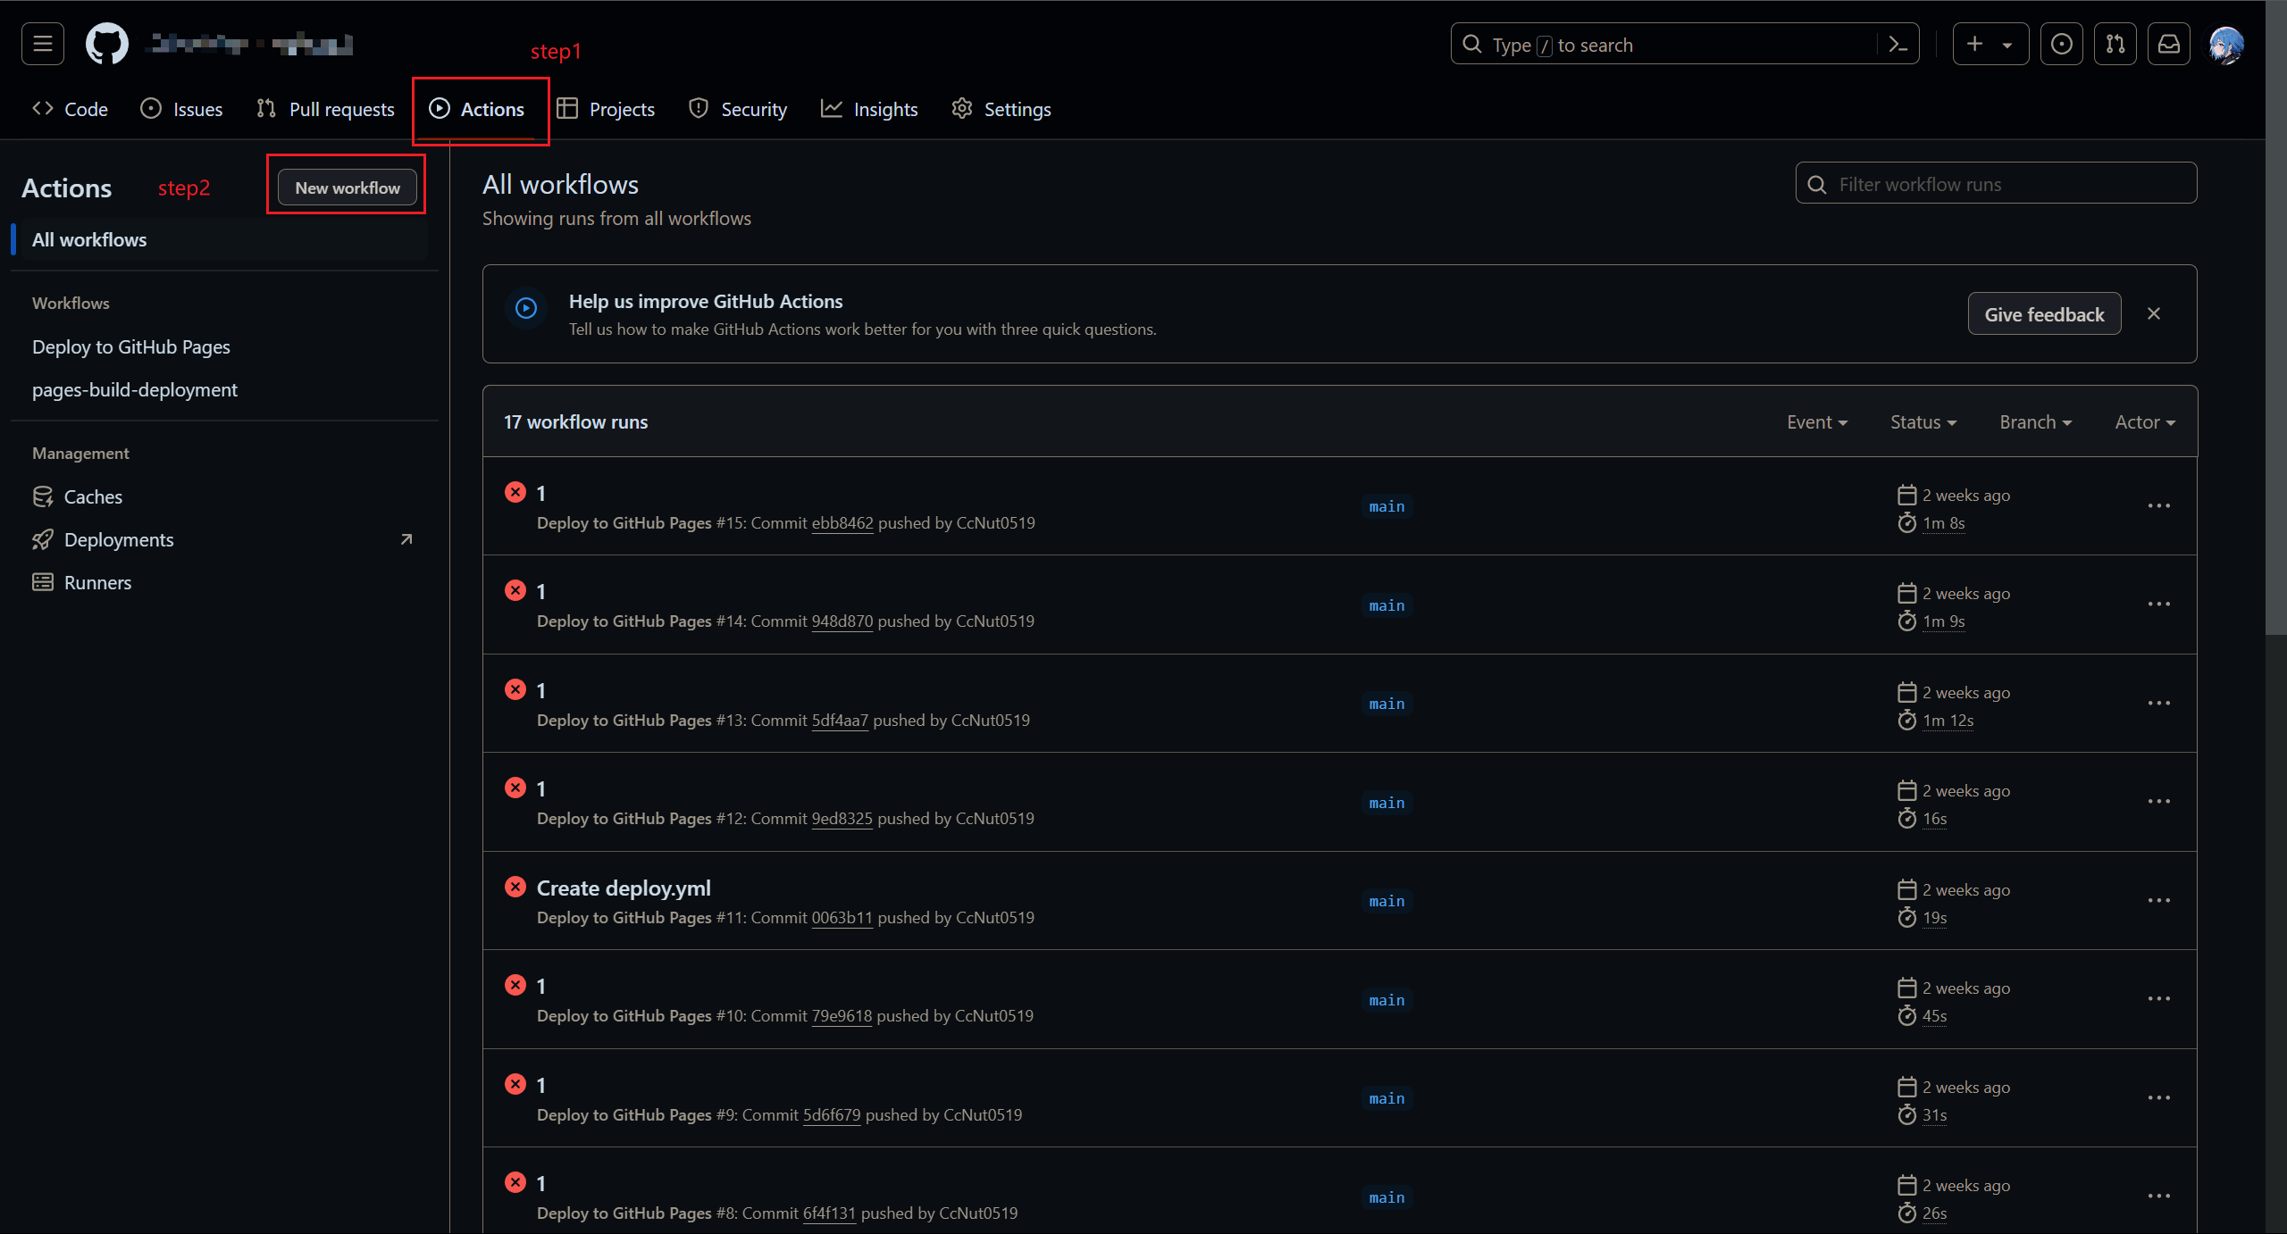Select All workflows in the sidebar
The width and height of the screenshot is (2287, 1234).
pos(220,239)
